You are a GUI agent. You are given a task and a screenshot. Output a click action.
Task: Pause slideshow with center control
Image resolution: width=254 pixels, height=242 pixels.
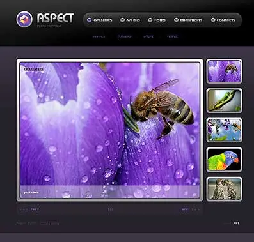tap(110, 209)
